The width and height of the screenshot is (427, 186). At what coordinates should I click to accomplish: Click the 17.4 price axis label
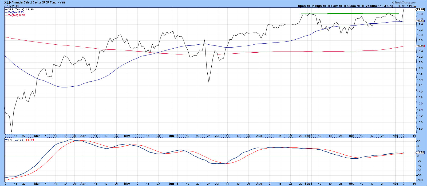(420, 80)
